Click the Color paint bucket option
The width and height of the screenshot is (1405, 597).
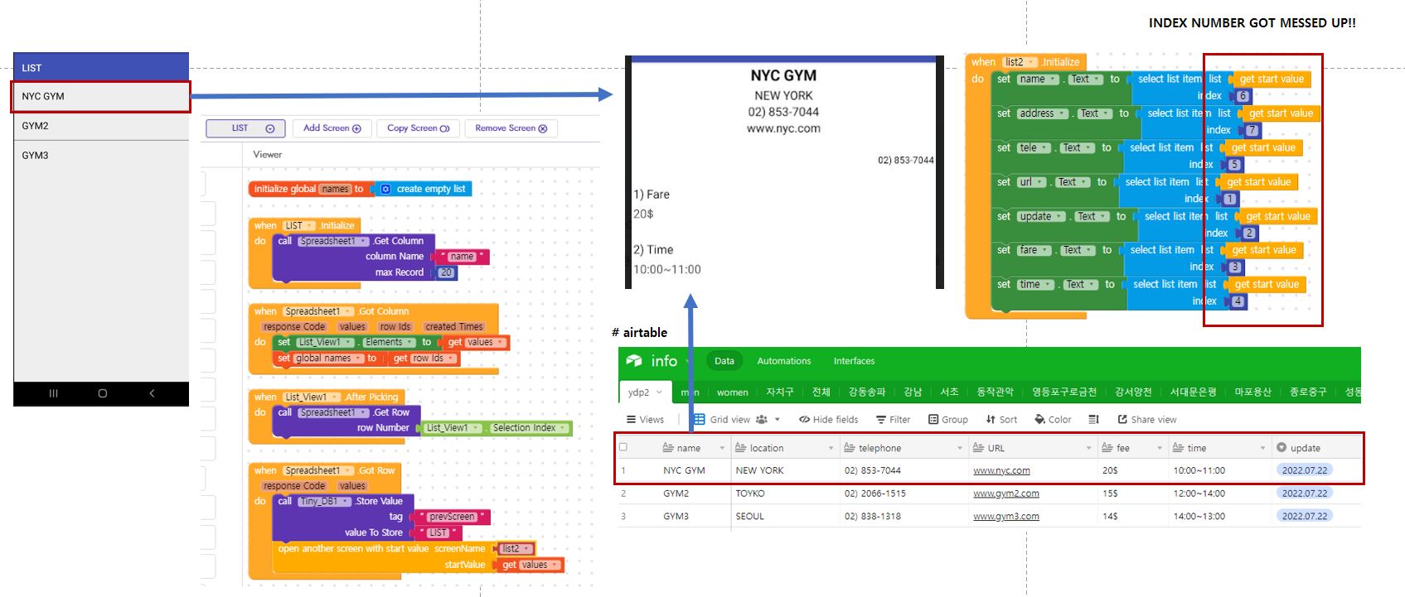[1053, 420]
